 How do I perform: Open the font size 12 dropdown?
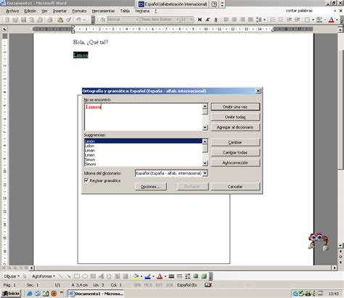[x=191, y=20]
